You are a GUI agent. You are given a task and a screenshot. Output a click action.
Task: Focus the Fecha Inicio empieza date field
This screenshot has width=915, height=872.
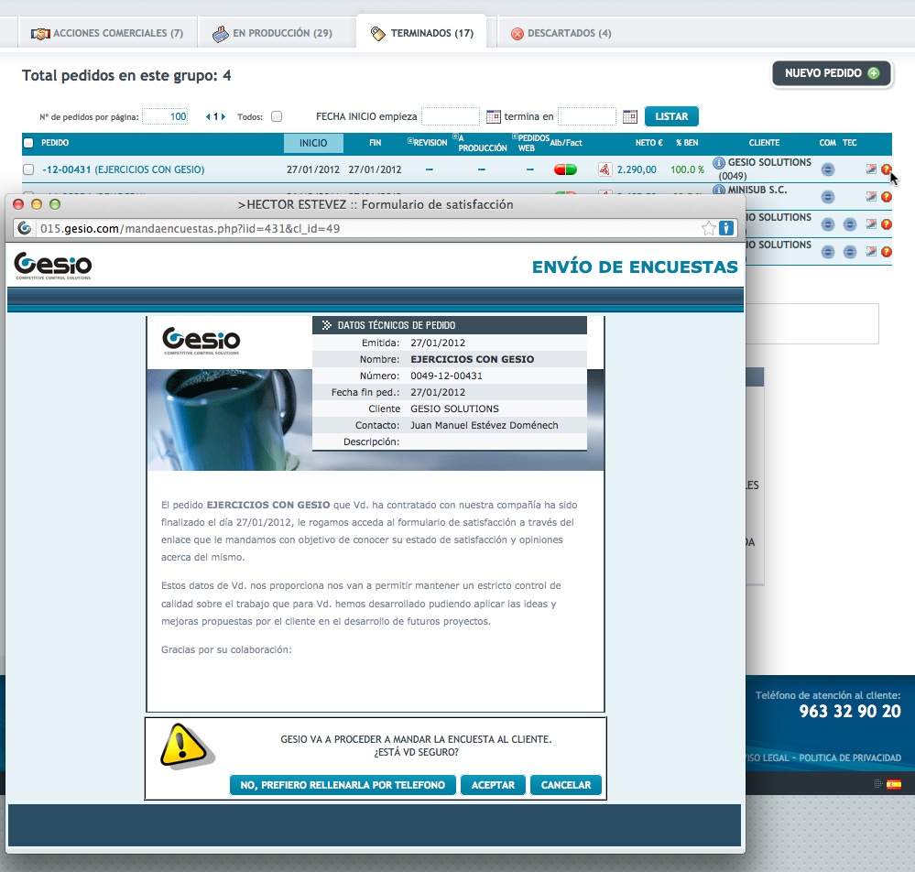451,116
